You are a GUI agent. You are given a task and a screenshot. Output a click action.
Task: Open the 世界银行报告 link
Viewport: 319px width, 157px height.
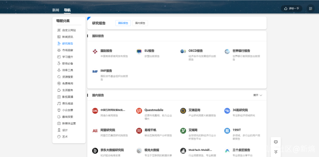pyautogui.click(x=241, y=51)
